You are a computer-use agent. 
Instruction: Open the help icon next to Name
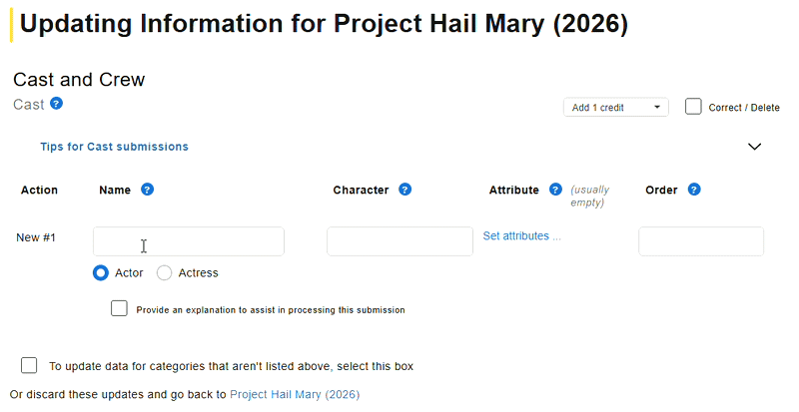pos(147,190)
